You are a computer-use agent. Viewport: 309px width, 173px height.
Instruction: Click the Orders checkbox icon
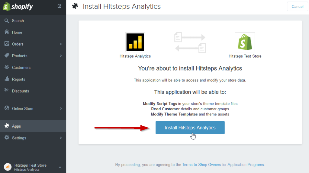7,44
